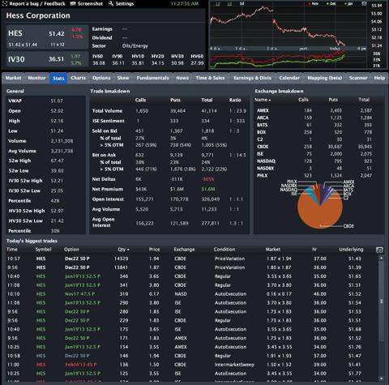Image resolution: width=389 pixels, height=385 pixels.
Task: Sort trades by Underlying column header
Action: (x=351, y=250)
